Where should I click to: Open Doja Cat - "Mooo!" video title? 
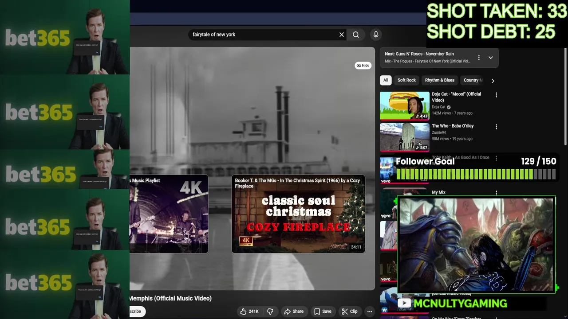pyautogui.click(x=456, y=97)
